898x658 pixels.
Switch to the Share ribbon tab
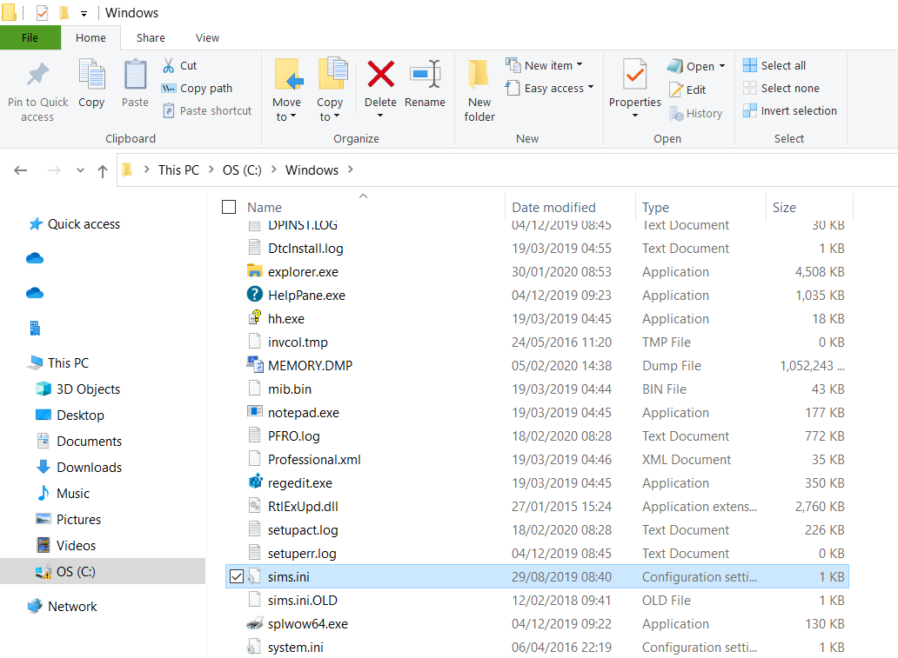(151, 37)
